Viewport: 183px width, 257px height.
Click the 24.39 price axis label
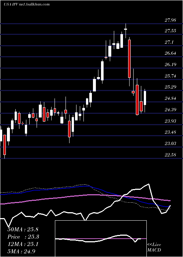(x=171, y=110)
